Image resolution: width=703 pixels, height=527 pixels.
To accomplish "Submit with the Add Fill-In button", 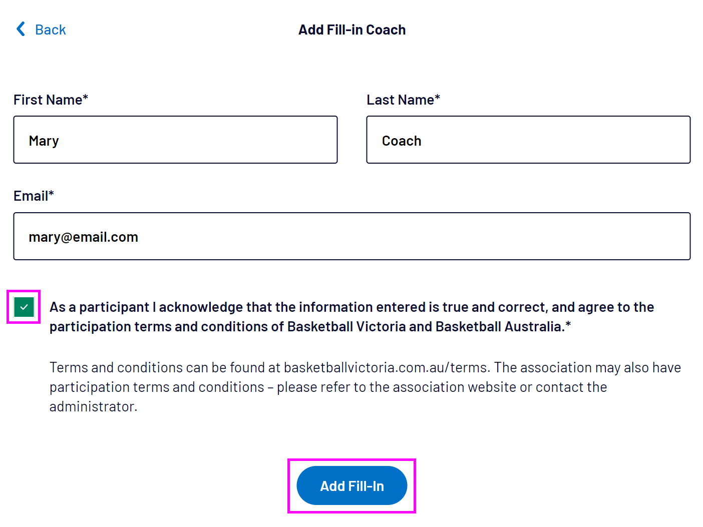I will click(x=351, y=486).
